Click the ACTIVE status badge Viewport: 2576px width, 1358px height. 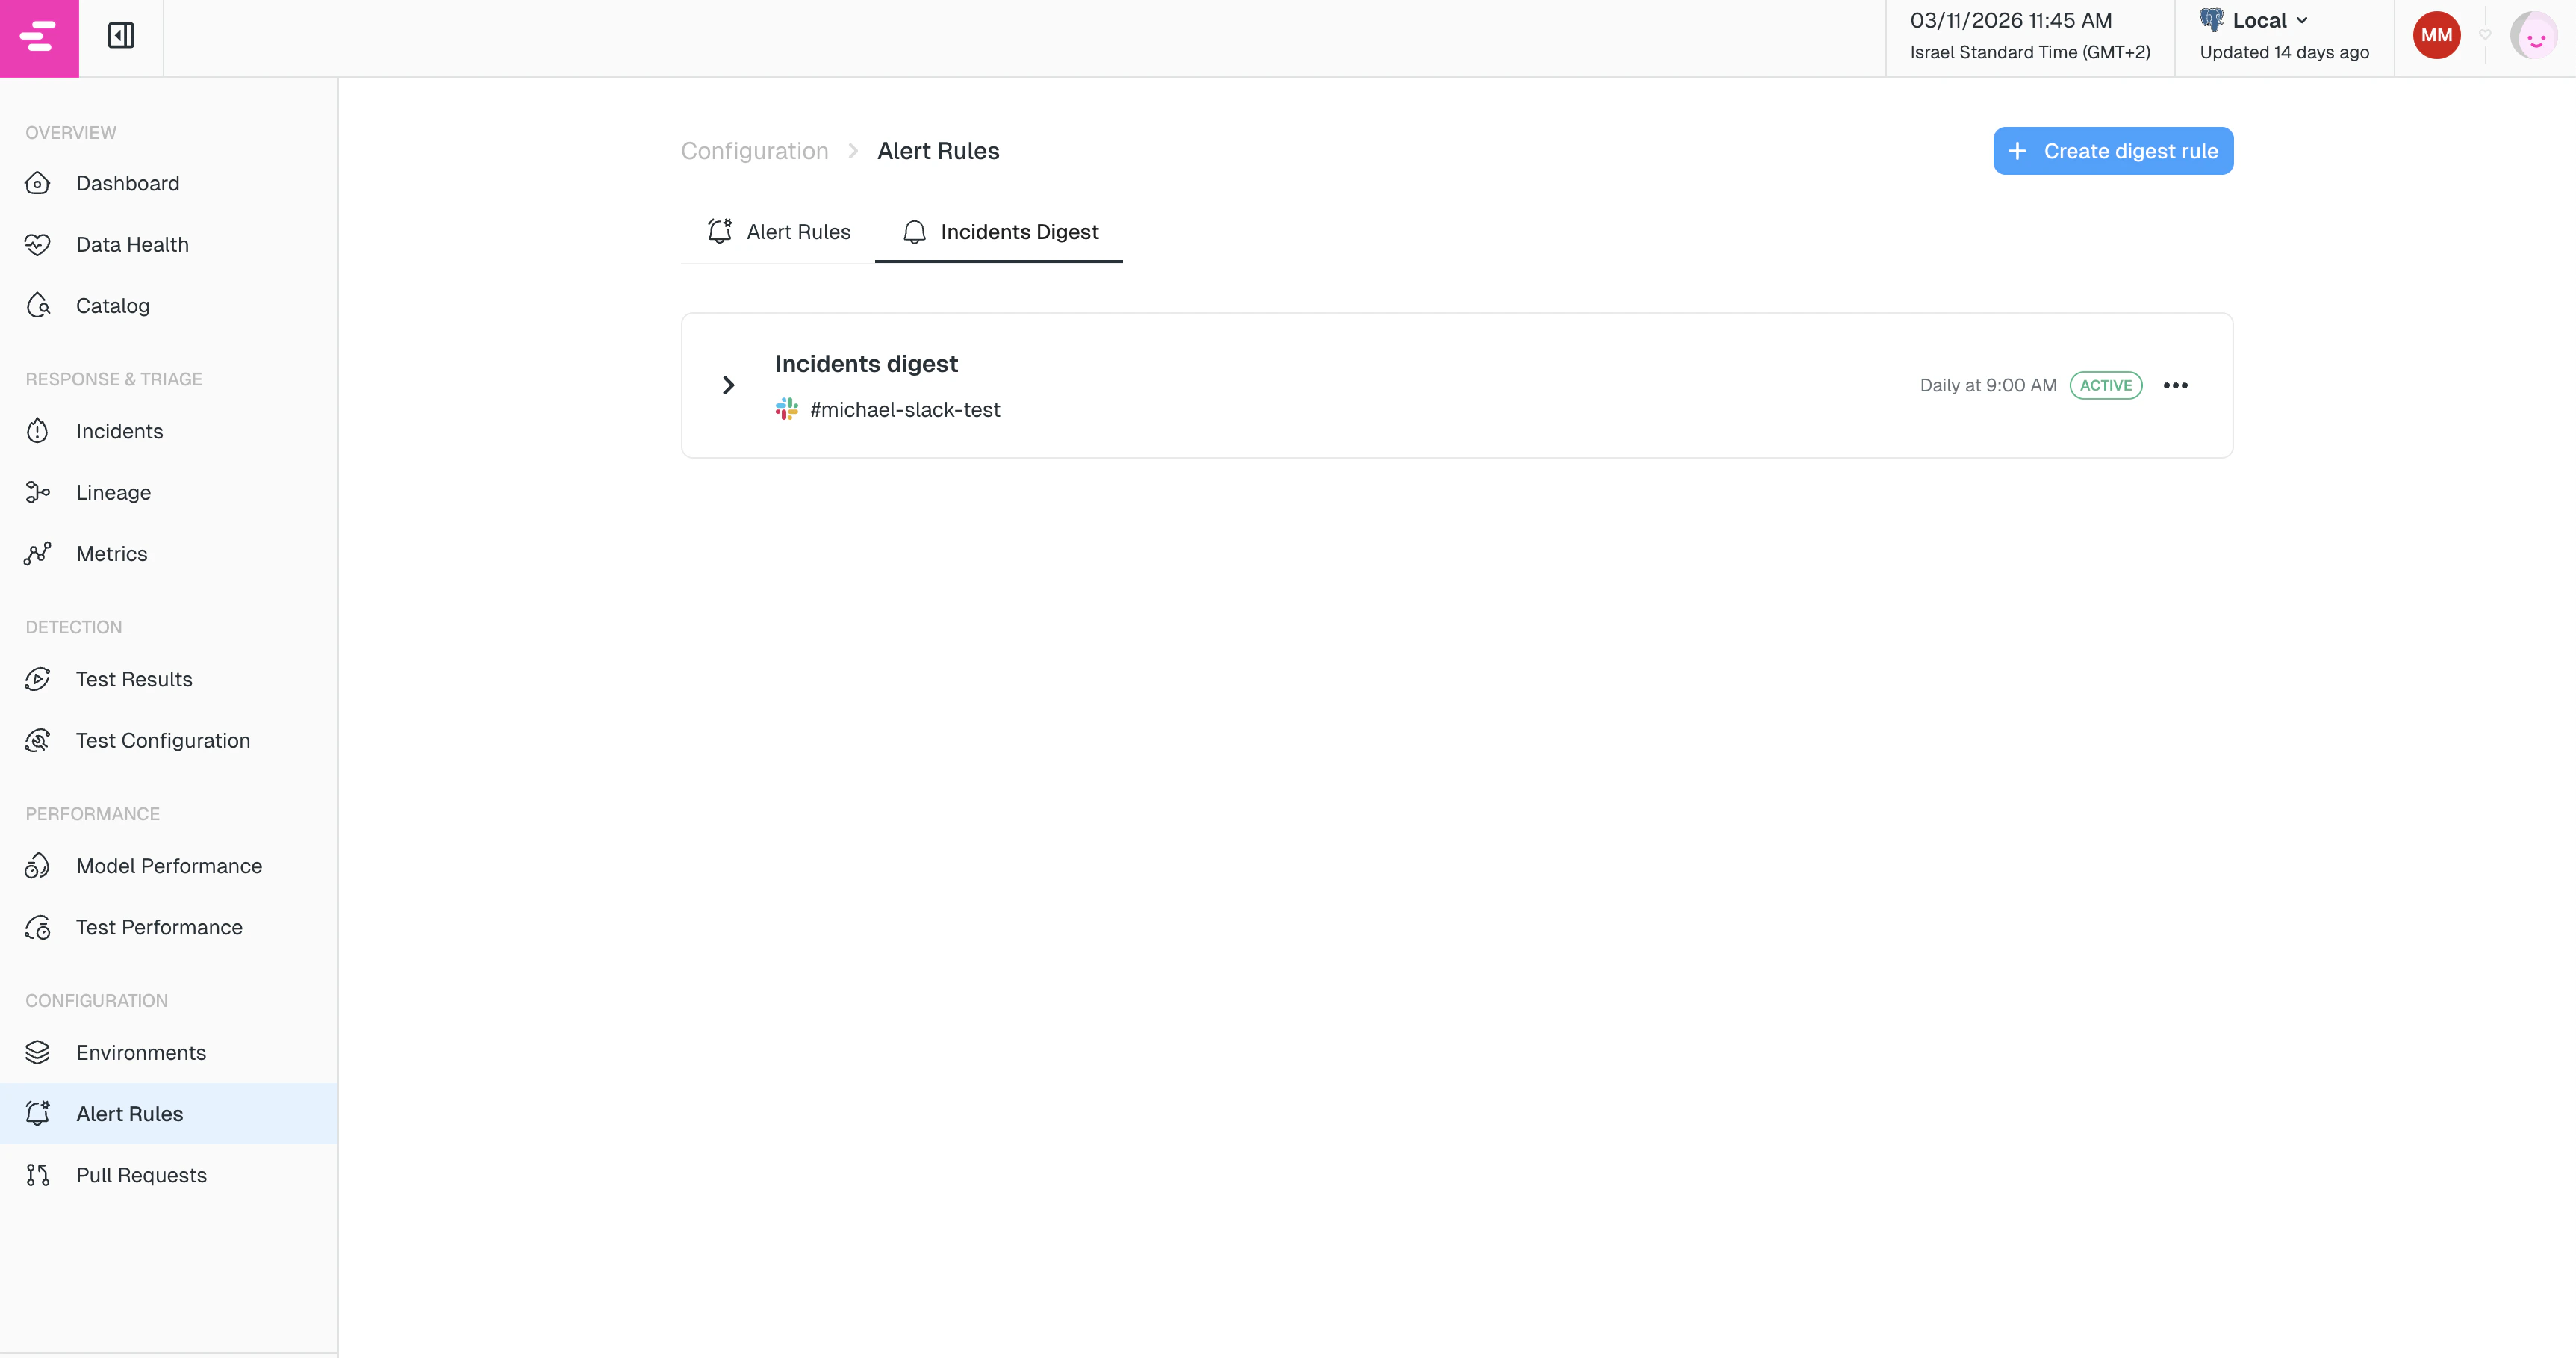pos(2106,385)
